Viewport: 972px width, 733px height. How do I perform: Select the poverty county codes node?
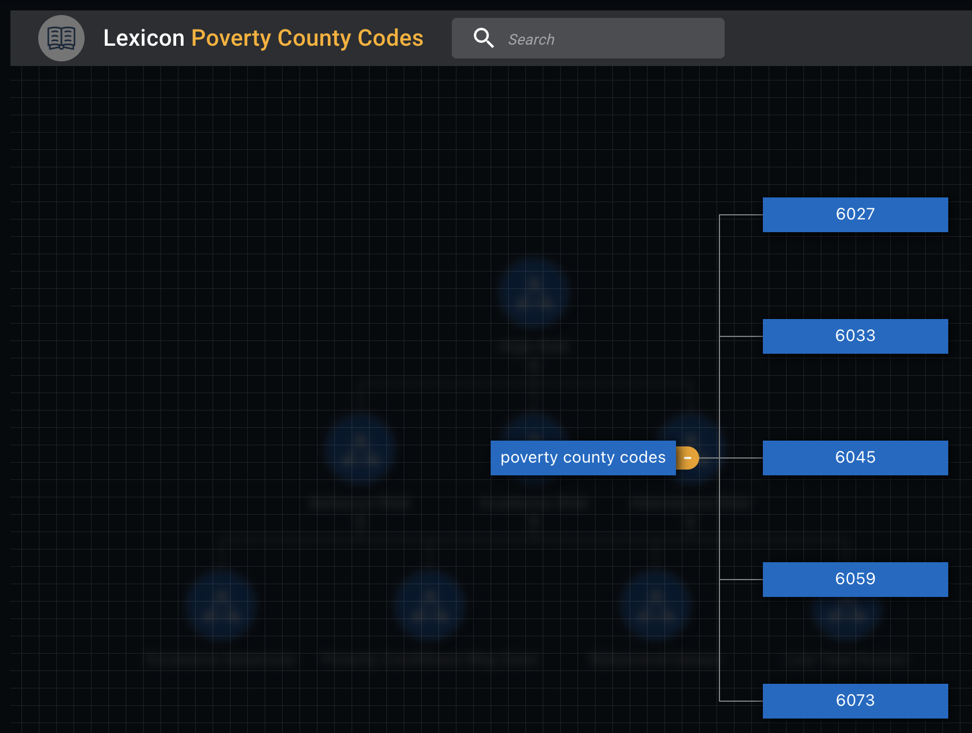[x=583, y=457]
